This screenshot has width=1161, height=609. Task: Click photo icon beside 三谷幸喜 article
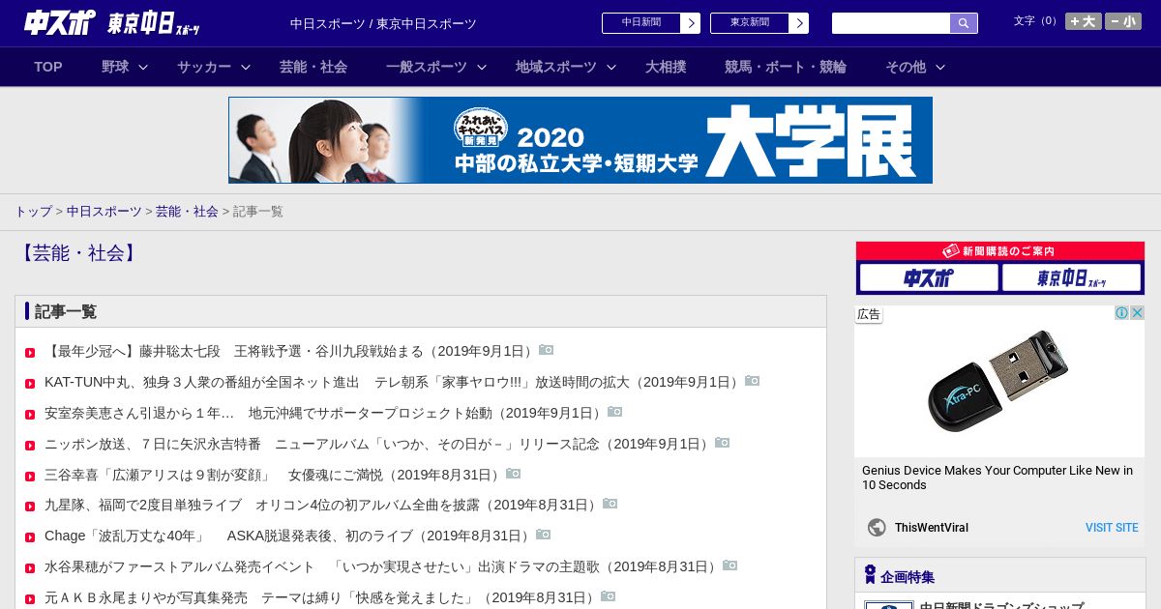[x=514, y=474]
